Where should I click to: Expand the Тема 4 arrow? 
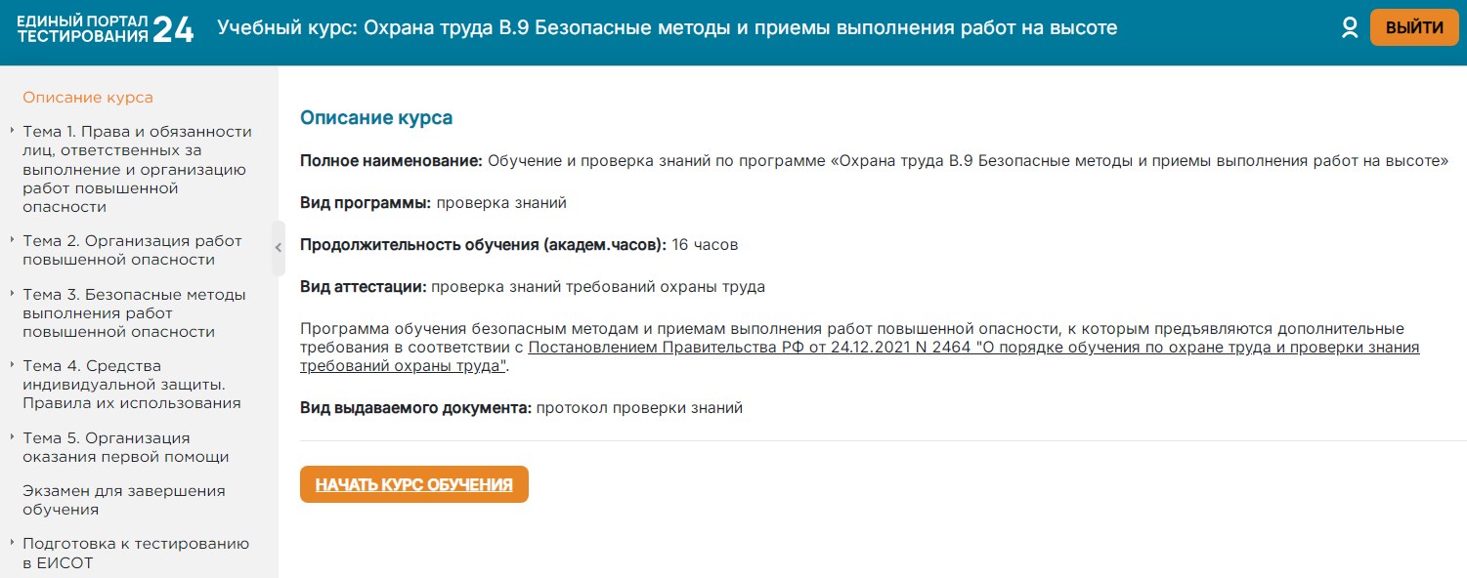12,364
